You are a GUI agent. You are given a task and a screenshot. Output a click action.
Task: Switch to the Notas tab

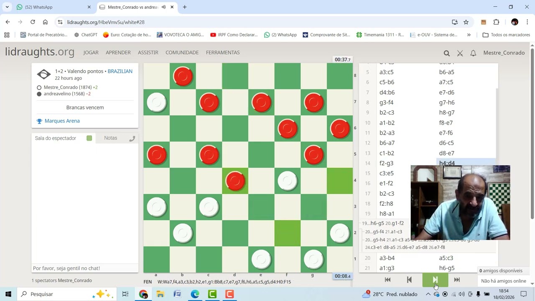tap(111, 138)
